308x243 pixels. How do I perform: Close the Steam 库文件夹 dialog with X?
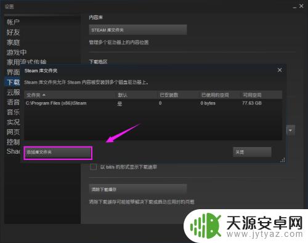tap(280, 70)
